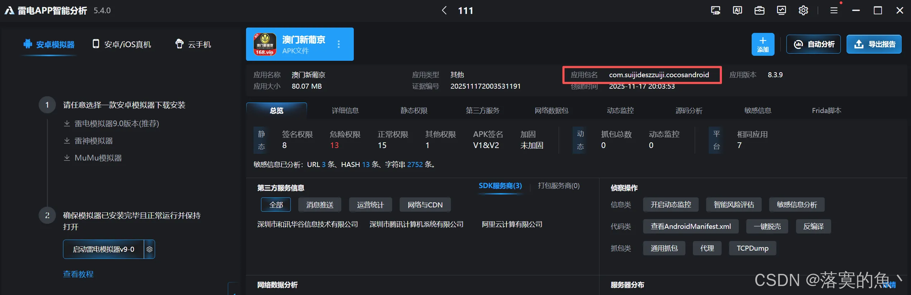Open the 静态权限 tab
This screenshot has width=911, height=295.
point(414,110)
